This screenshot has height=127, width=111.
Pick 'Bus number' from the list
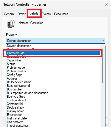point(54,89)
